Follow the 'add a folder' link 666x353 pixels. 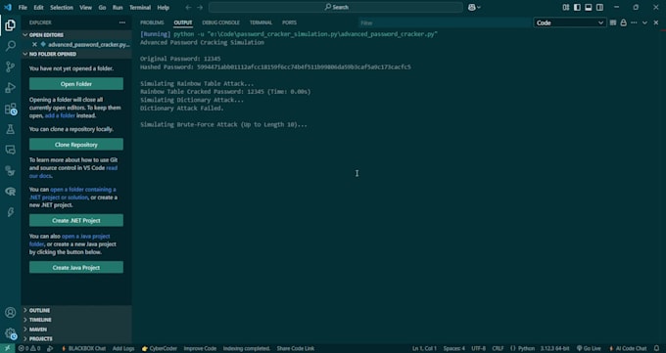[60, 115]
